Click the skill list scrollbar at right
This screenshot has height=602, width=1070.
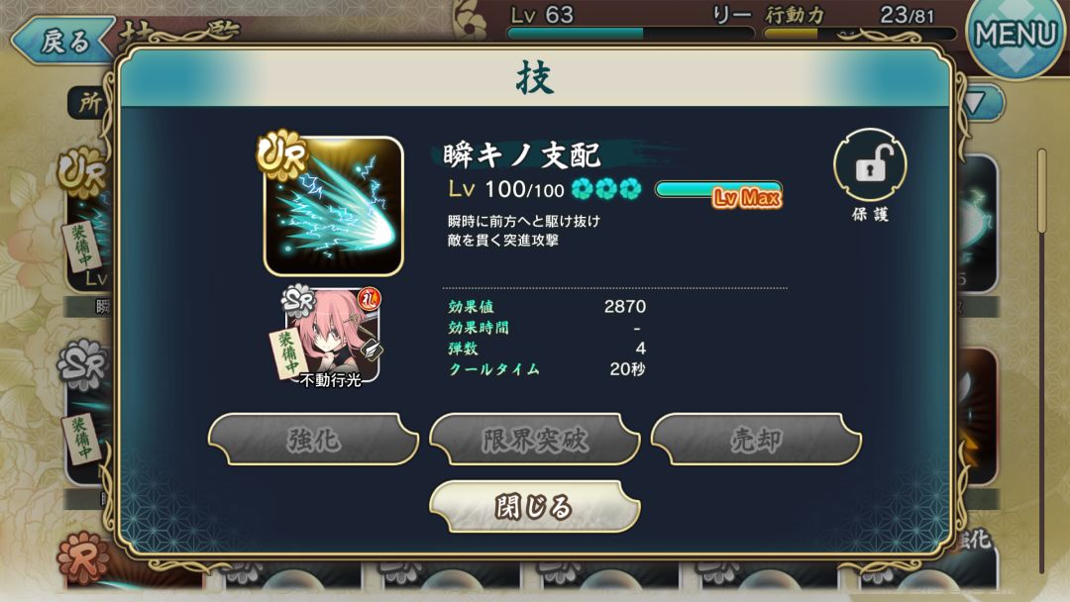tap(1041, 361)
